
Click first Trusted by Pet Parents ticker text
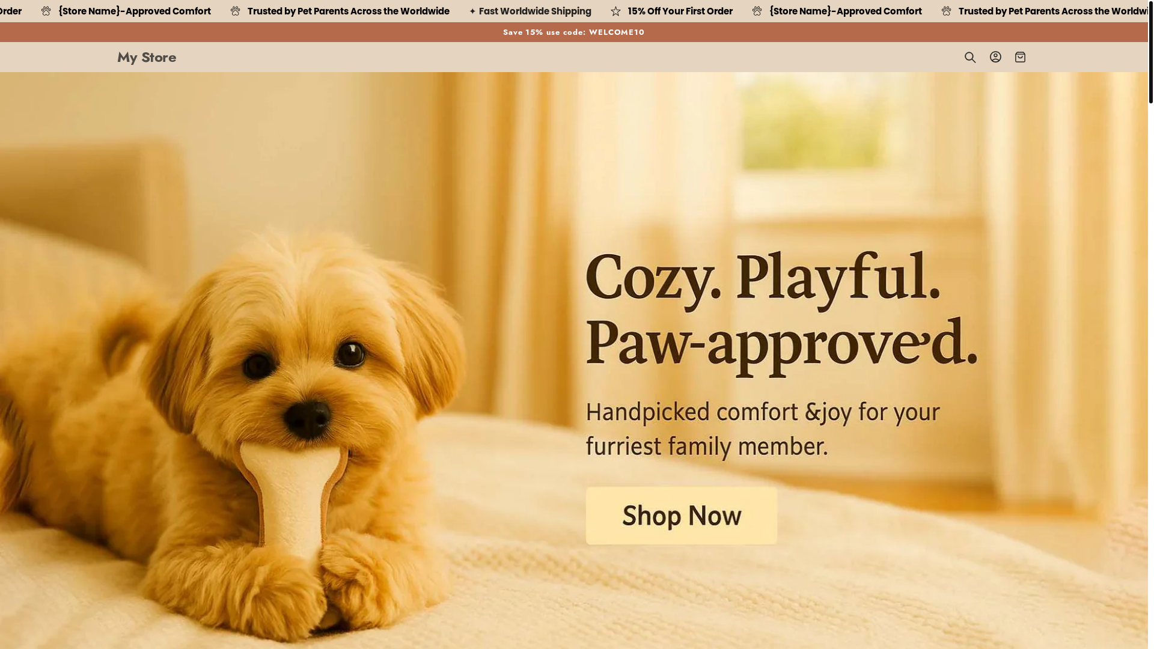click(349, 11)
